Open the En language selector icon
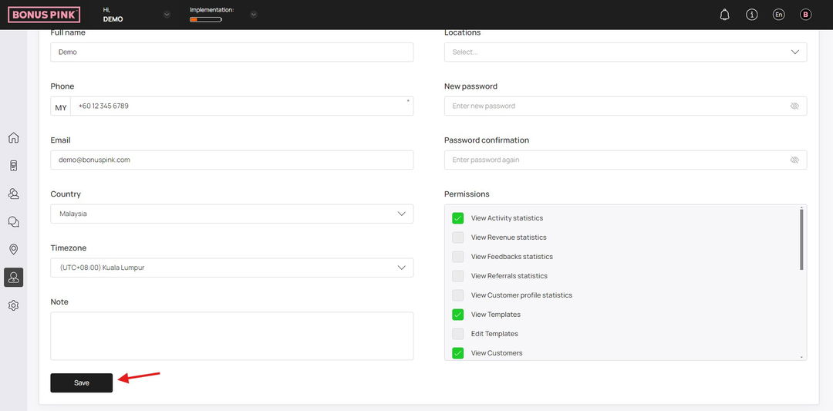 pos(778,15)
